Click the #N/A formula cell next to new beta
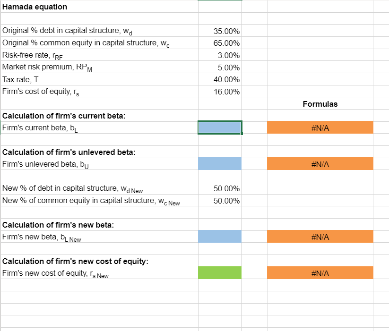This screenshot has height=331, width=389. 320,237
